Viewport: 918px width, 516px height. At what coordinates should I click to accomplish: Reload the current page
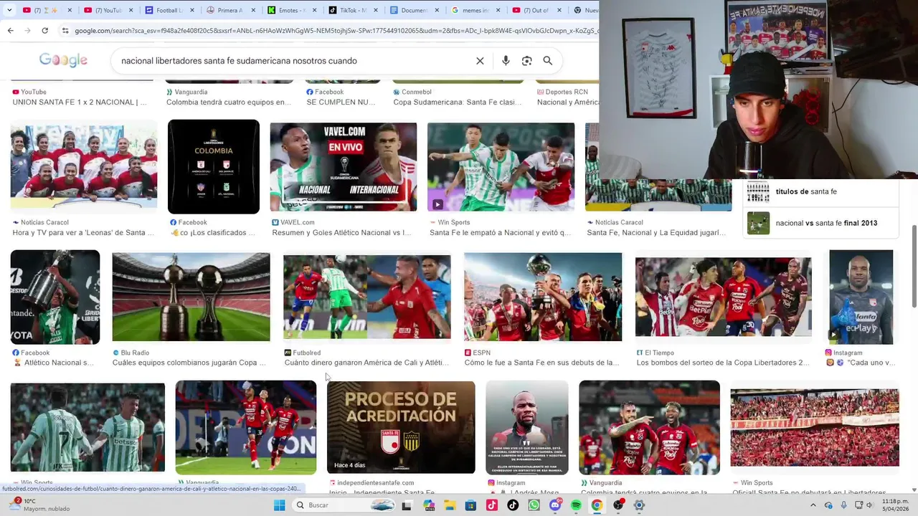click(44, 31)
